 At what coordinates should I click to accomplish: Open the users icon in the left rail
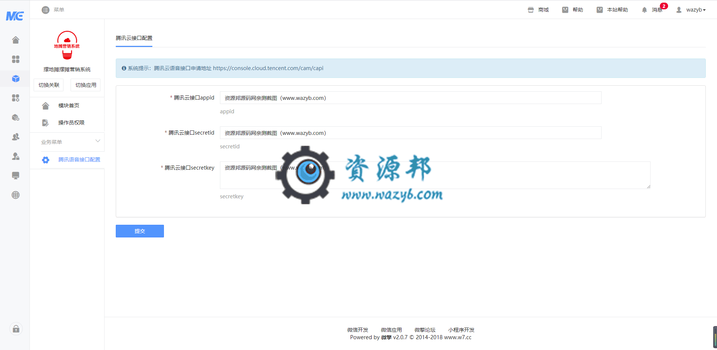point(16,137)
